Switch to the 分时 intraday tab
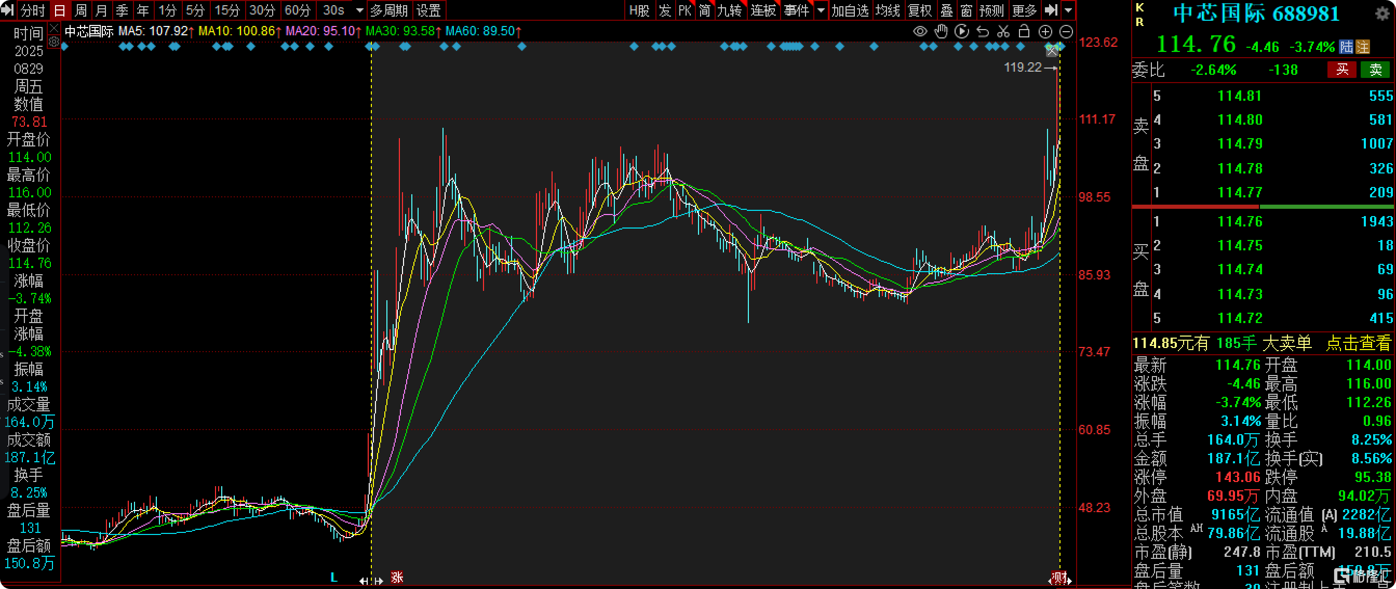Image resolution: width=1396 pixels, height=589 pixels. pos(33,10)
